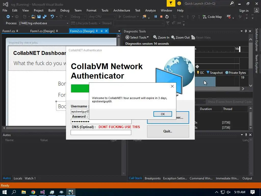The height and width of the screenshot is (196, 261).
Task: Open the Team Explorer side tab
Action: [x=256, y=64]
